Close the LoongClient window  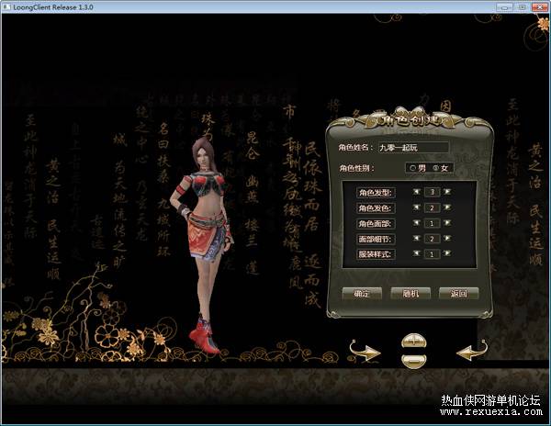[x=539, y=7]
